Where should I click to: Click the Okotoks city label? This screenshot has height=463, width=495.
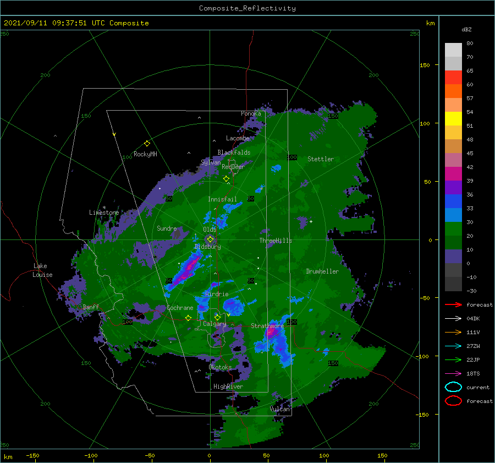point(220,367)
